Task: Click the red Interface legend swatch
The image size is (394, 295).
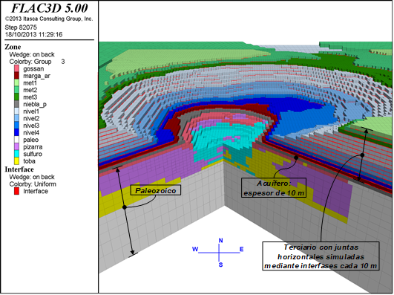Action: coord(16,191)
